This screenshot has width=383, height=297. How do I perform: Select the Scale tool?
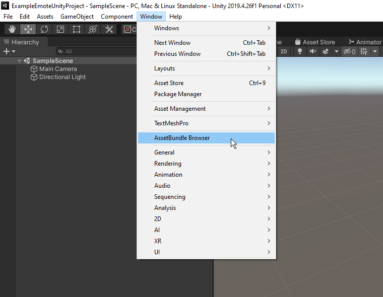click(x=60, y=29)
